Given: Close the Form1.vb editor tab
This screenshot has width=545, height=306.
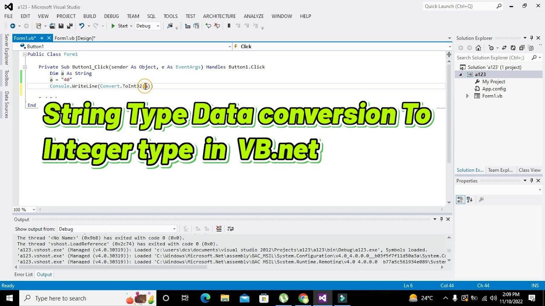Looking at the screenshot, I should [49, 38].
